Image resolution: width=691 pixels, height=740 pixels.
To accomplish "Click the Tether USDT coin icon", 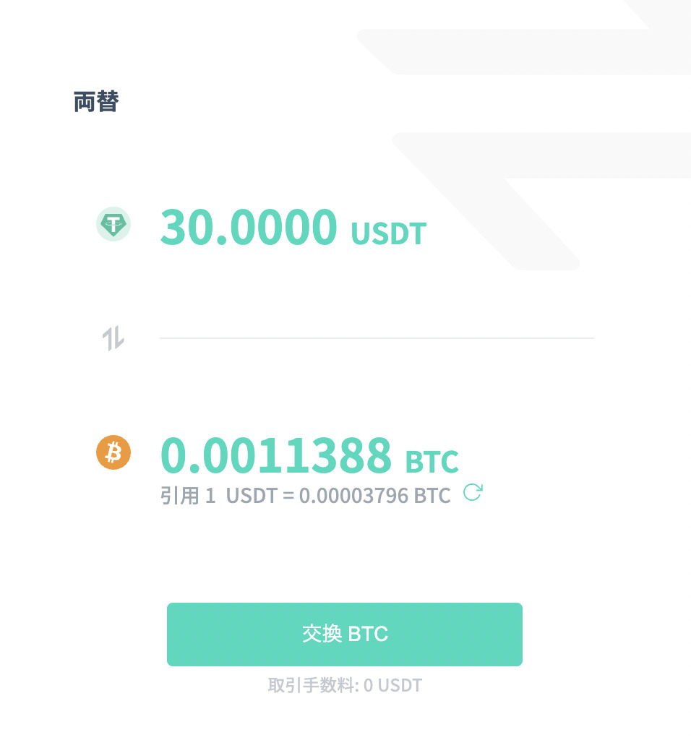I will coord(113,224).
